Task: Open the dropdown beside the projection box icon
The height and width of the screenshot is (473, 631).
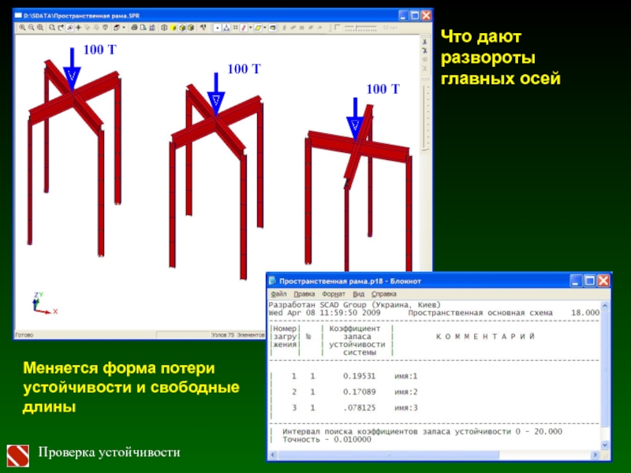Action: click(124, 28)
